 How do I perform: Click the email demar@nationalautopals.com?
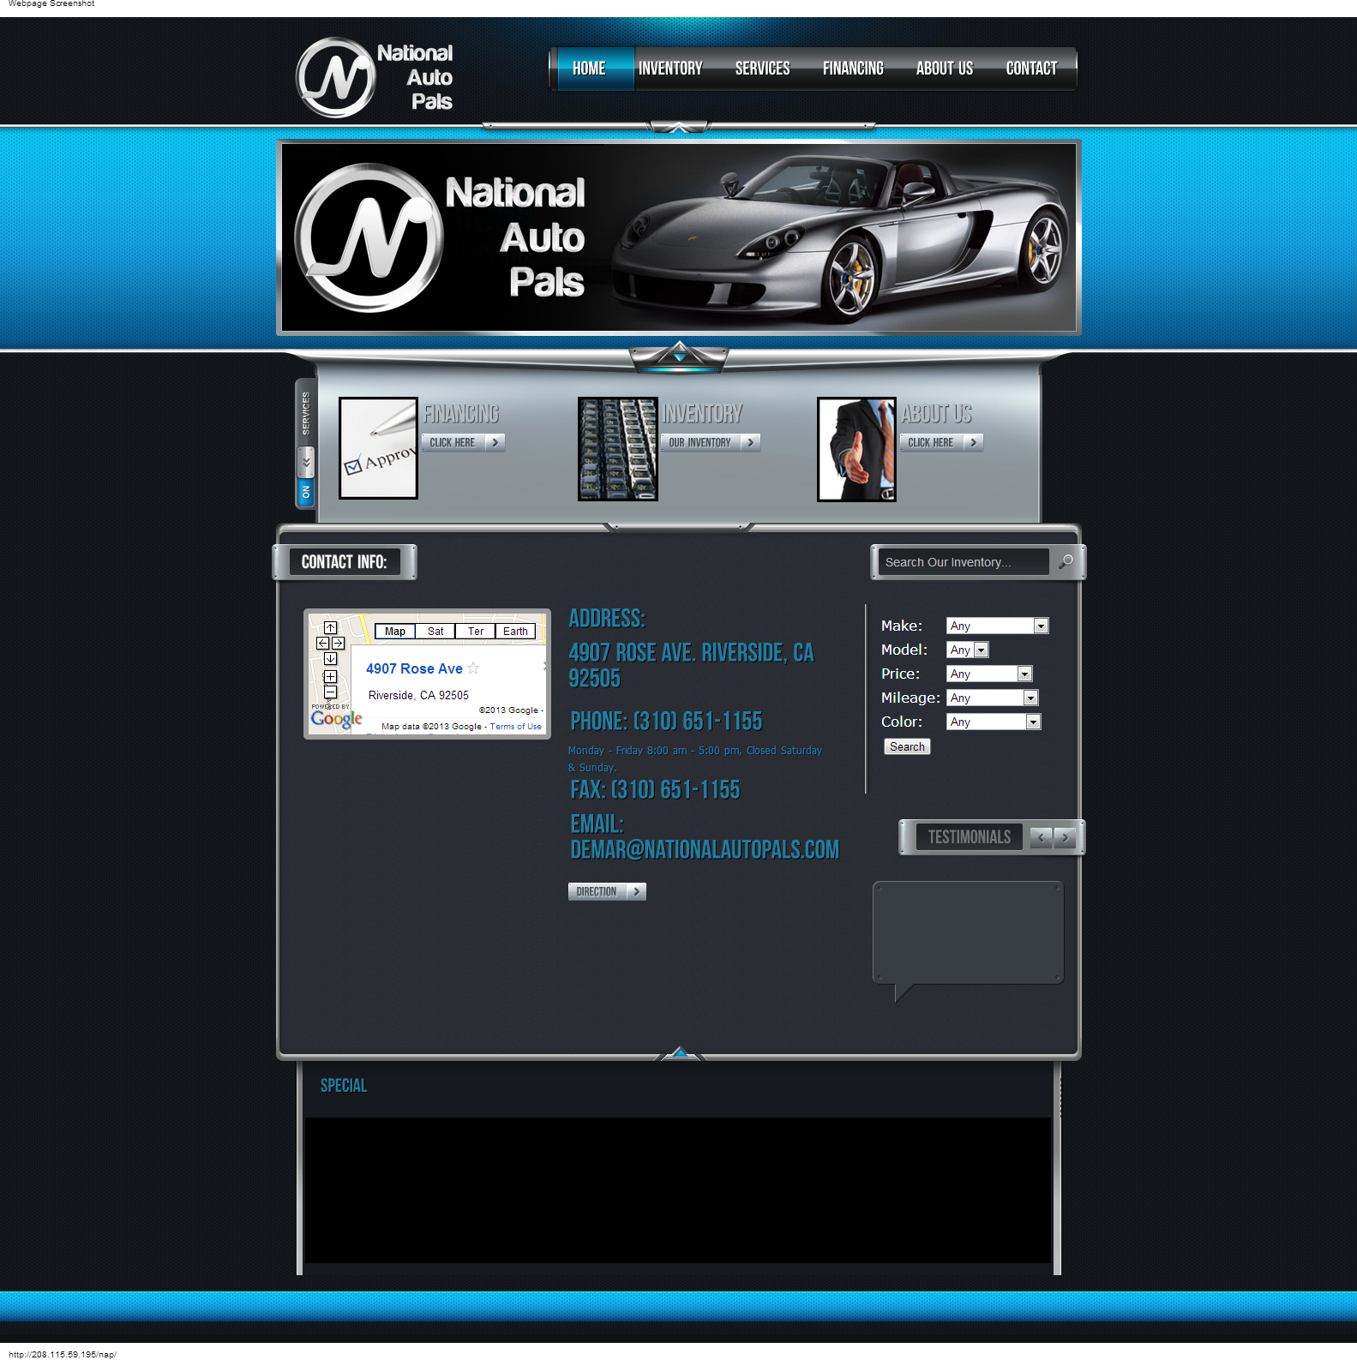point(705,850)
